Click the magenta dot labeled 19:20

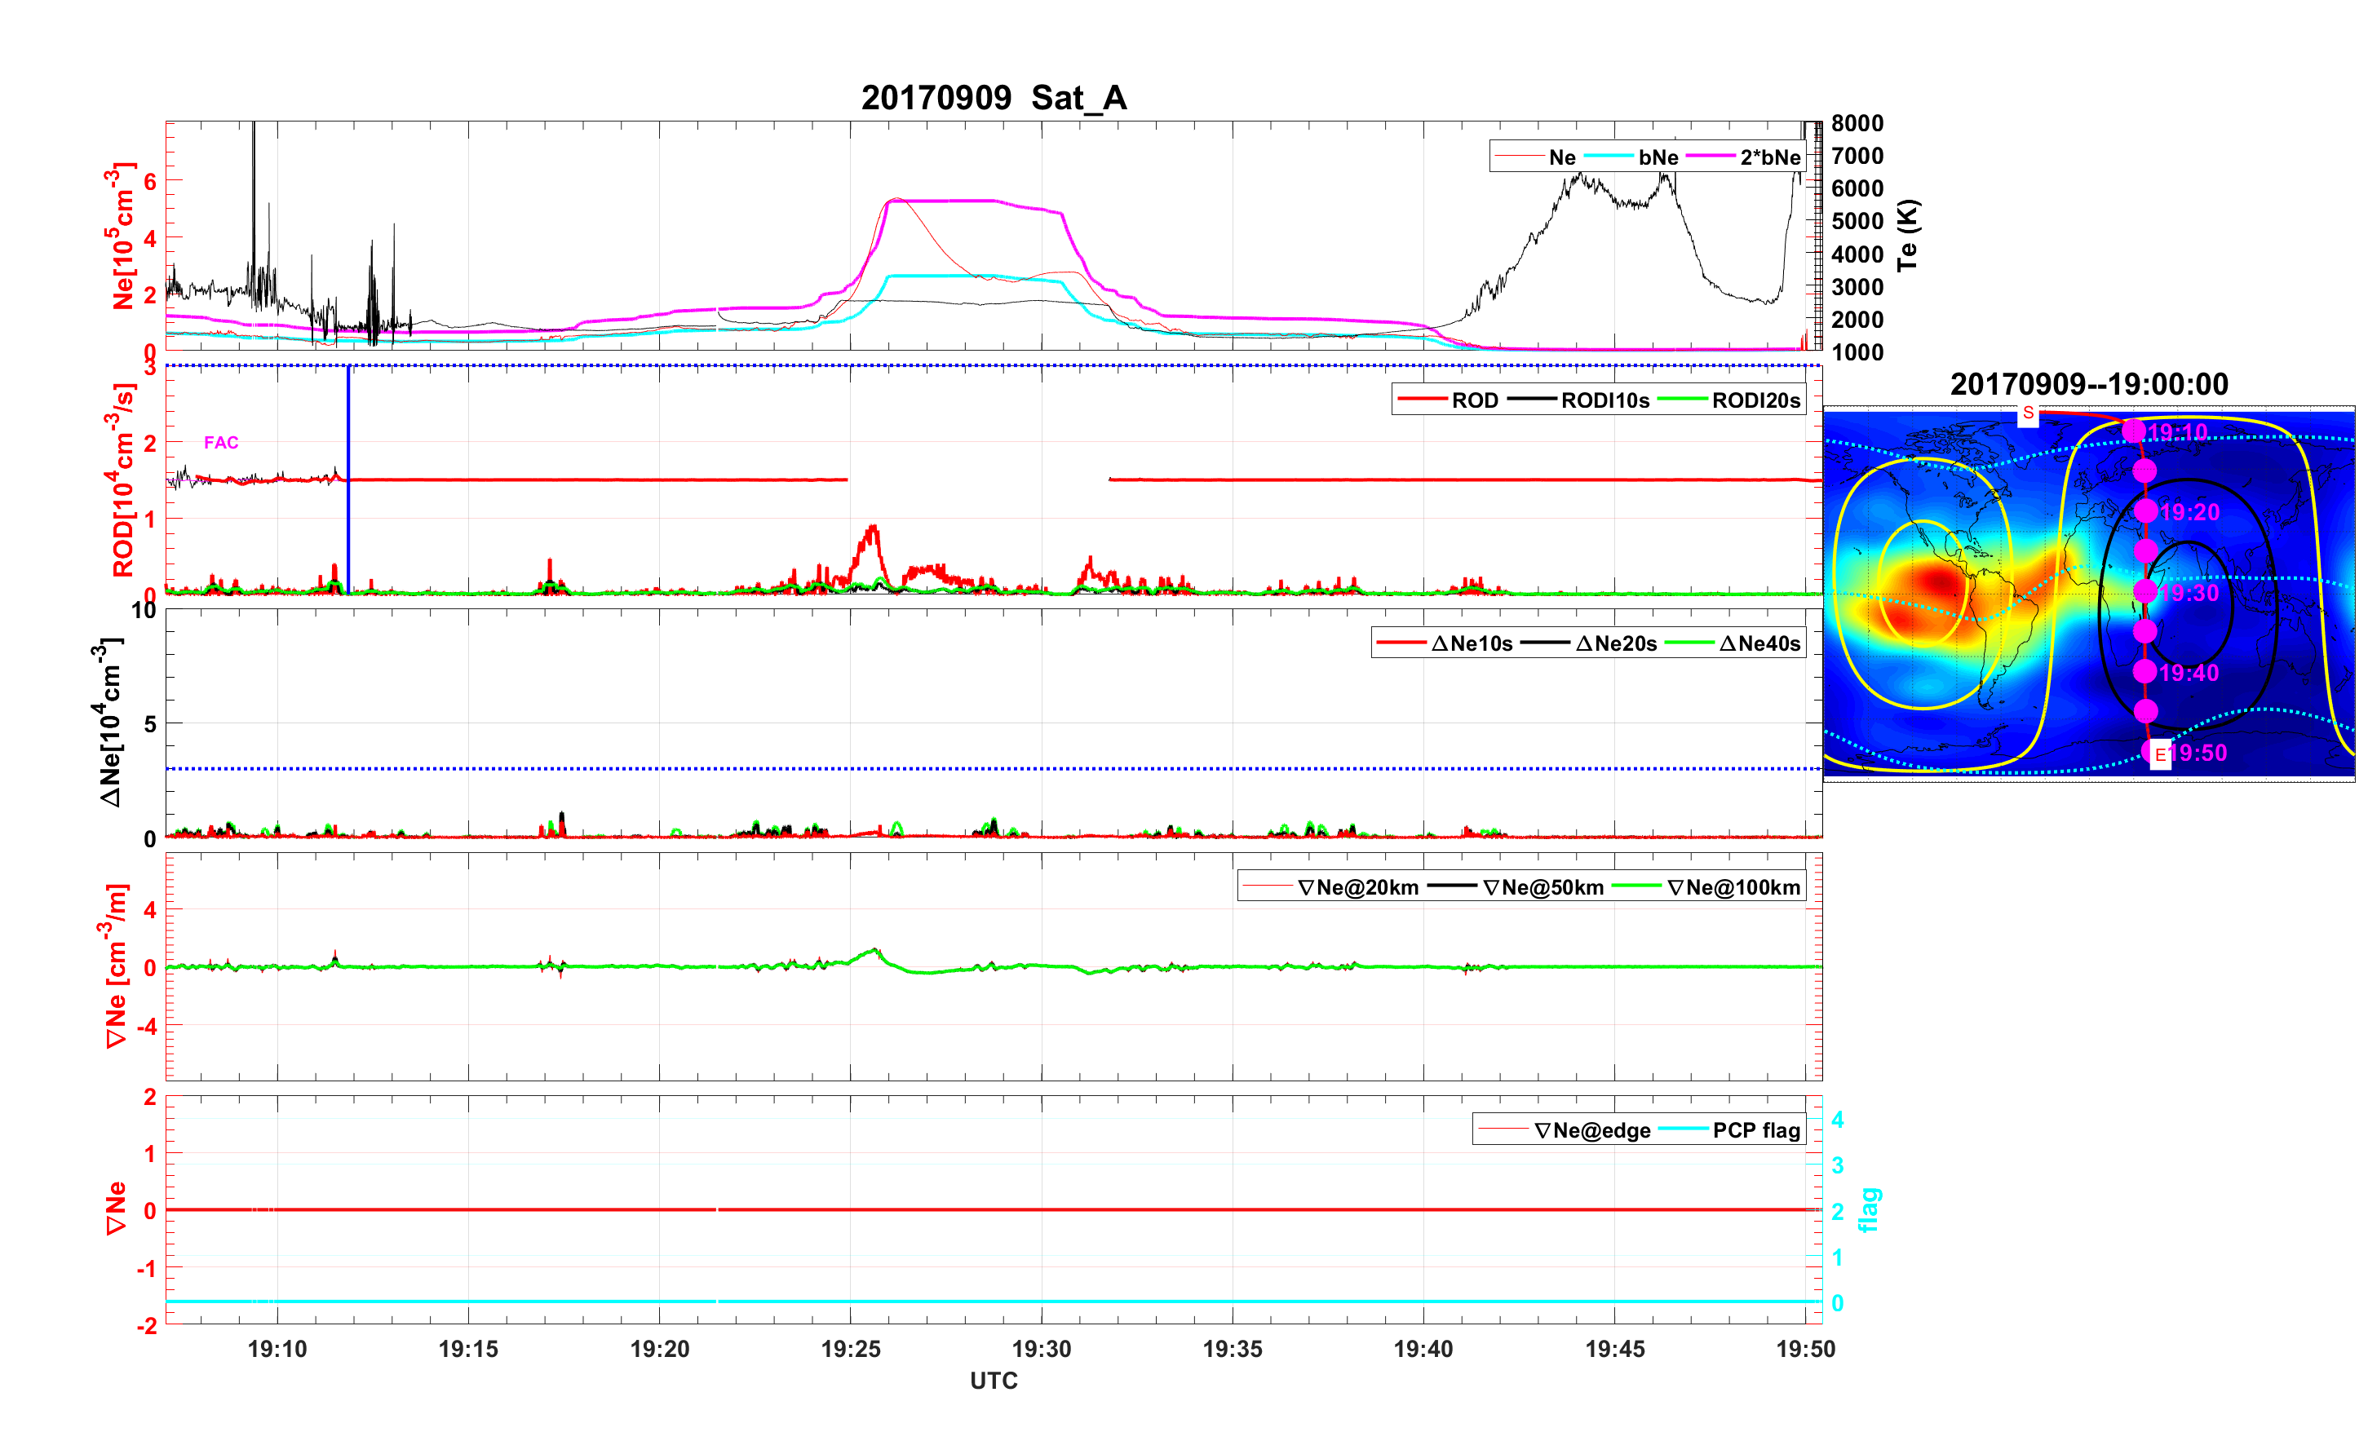(2146, 511)
